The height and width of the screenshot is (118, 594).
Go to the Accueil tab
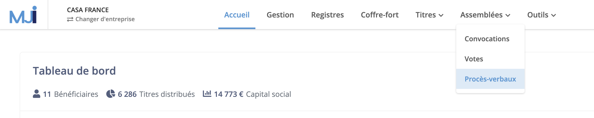(x=237, y=15)
